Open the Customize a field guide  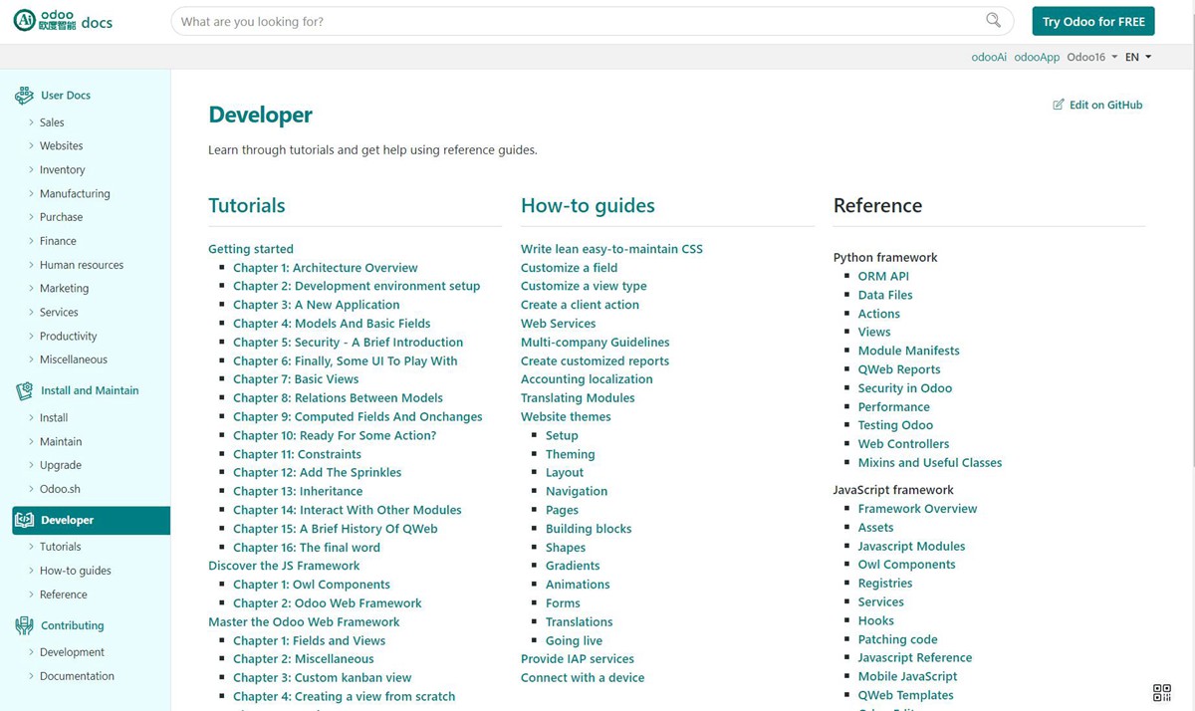point(568,267)
